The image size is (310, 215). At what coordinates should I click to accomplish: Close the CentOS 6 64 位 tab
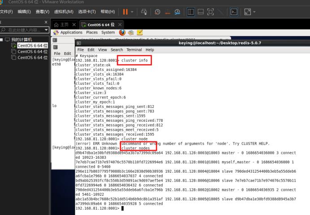pyautogui.click(x=120, y=25)
